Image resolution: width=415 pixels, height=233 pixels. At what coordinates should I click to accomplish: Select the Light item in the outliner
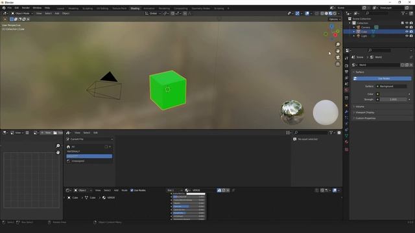[x=364, y=36]
